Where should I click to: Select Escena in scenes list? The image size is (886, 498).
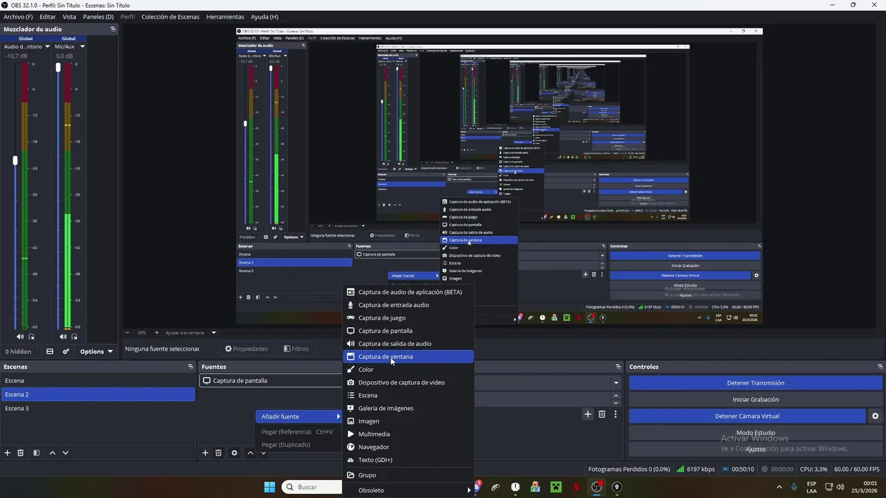pyautogui.click(x=98, y=380)
